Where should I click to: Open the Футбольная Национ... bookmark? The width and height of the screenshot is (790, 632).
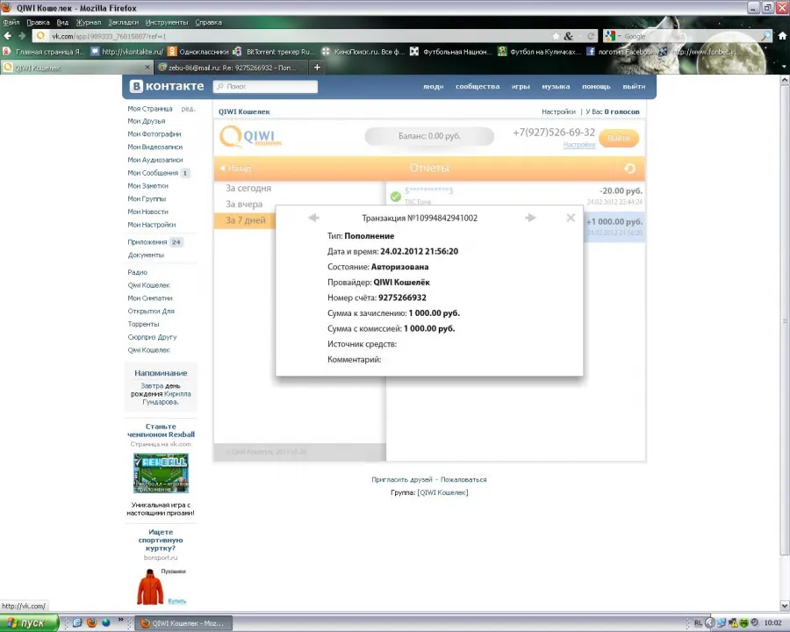point(451,52)
